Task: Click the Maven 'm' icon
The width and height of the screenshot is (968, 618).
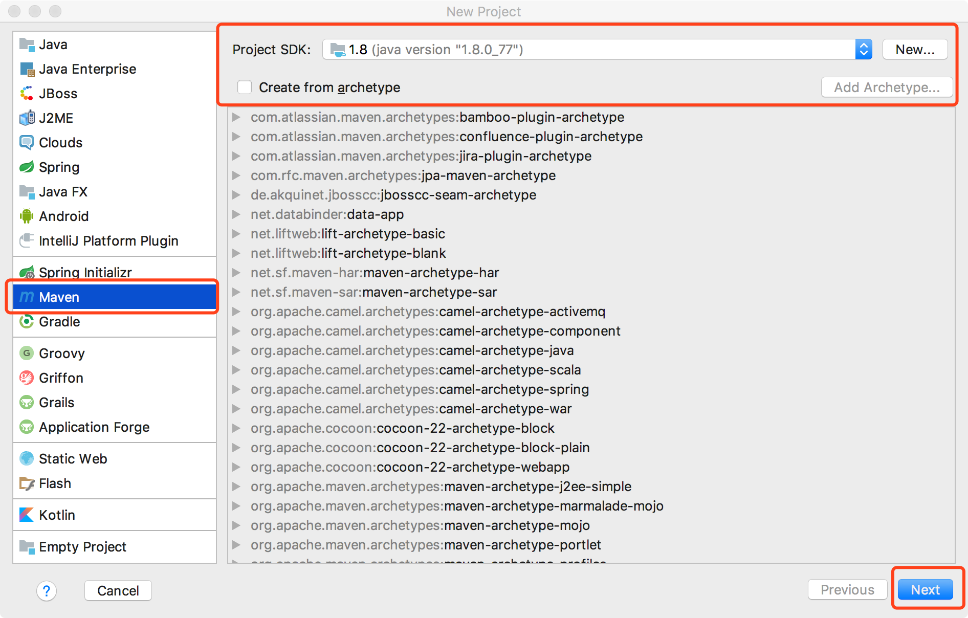Action: pyautogui.click(x=27, y=297)
